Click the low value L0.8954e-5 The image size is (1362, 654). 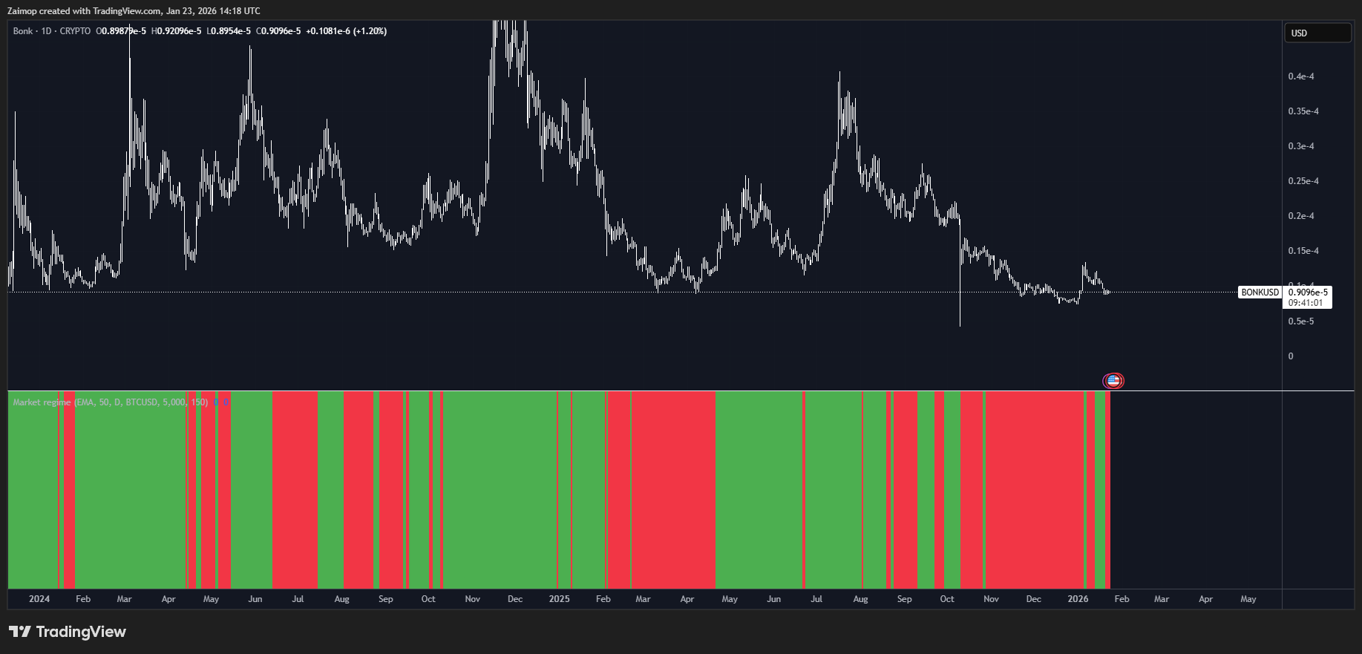(x=229, y=31)
